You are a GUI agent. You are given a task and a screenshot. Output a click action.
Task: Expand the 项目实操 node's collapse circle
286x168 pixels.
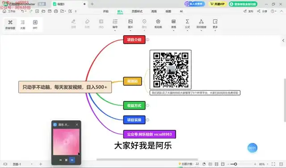tap(147, 120)
